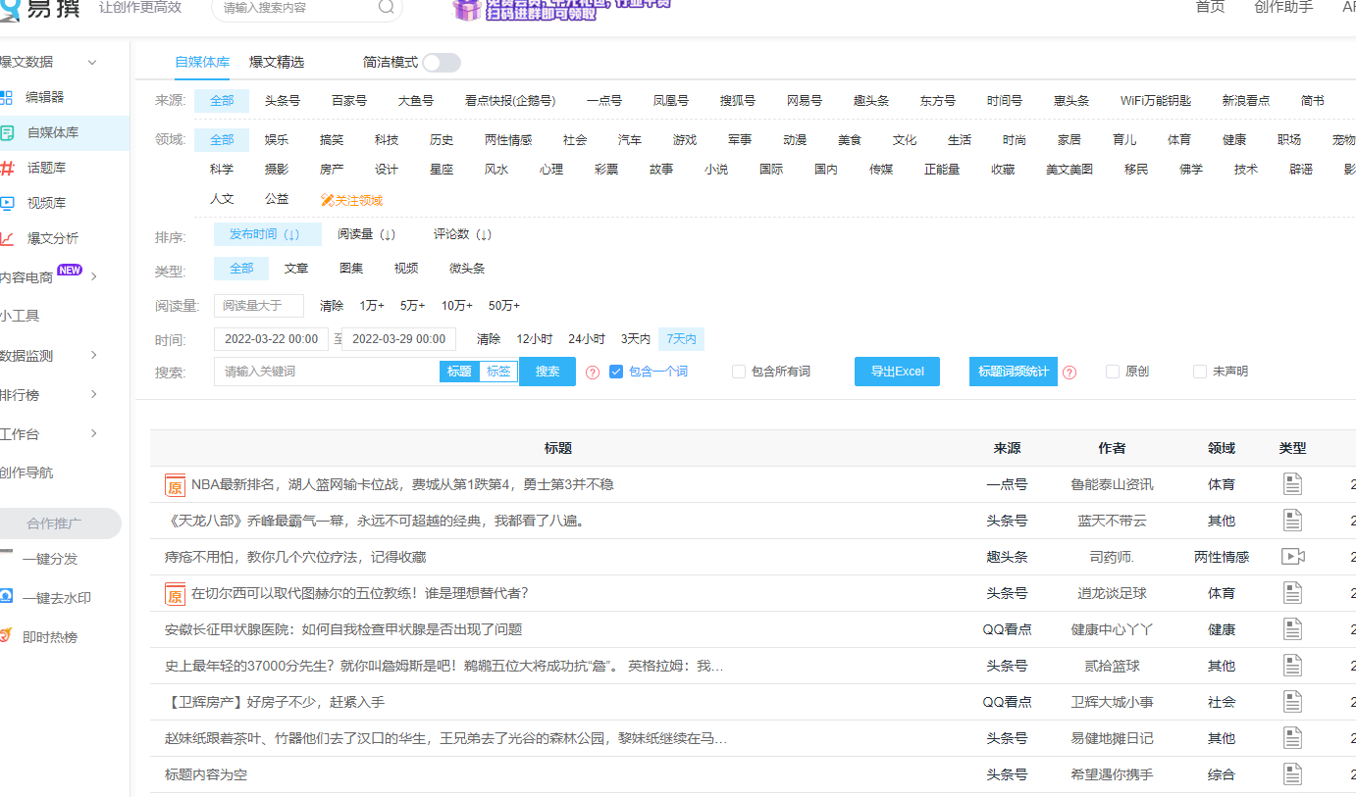Select the 头条号 source filter
This screenshot has width=1356, height=797.
pyautogui.click(x=283, y=101)
